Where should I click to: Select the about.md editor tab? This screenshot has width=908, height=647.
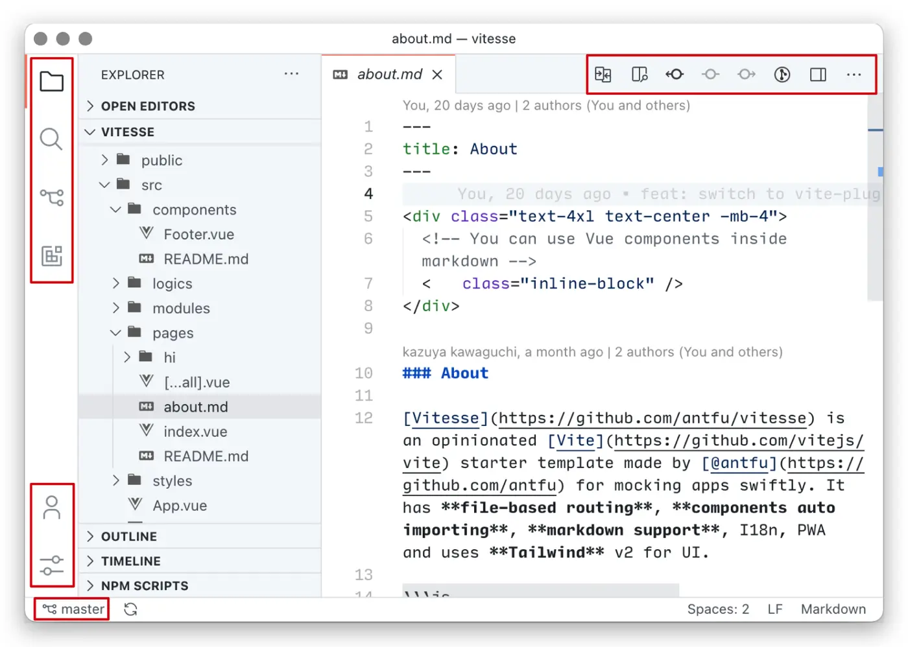[389, 75]
